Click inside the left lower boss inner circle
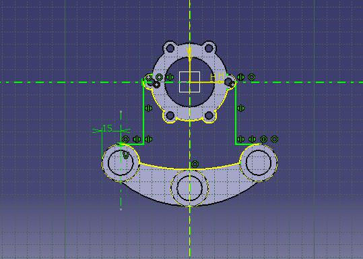Image resolution: width=363 pixels, height=259 pixels. [121, 163]
